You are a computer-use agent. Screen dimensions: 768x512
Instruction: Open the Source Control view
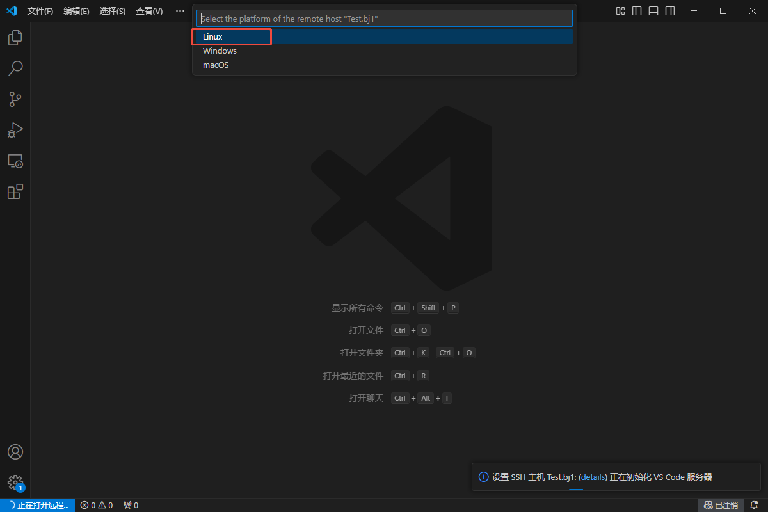(15, 99)
